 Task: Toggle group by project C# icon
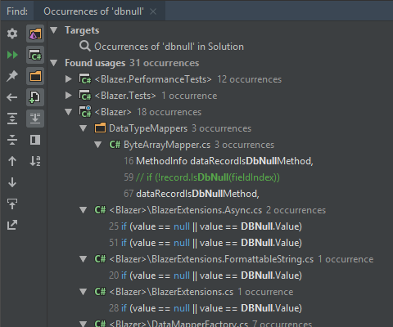point(35,55)
